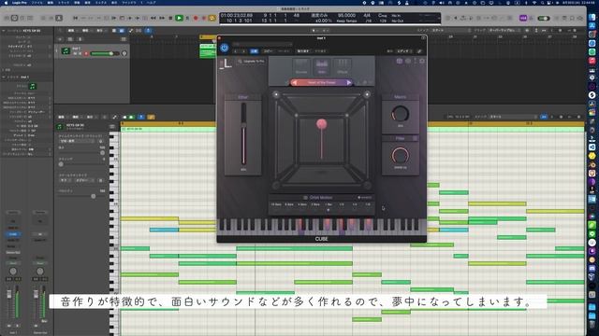Adjust the Ether vertical slider
599x336 pixels.
[x=243, y=134]
